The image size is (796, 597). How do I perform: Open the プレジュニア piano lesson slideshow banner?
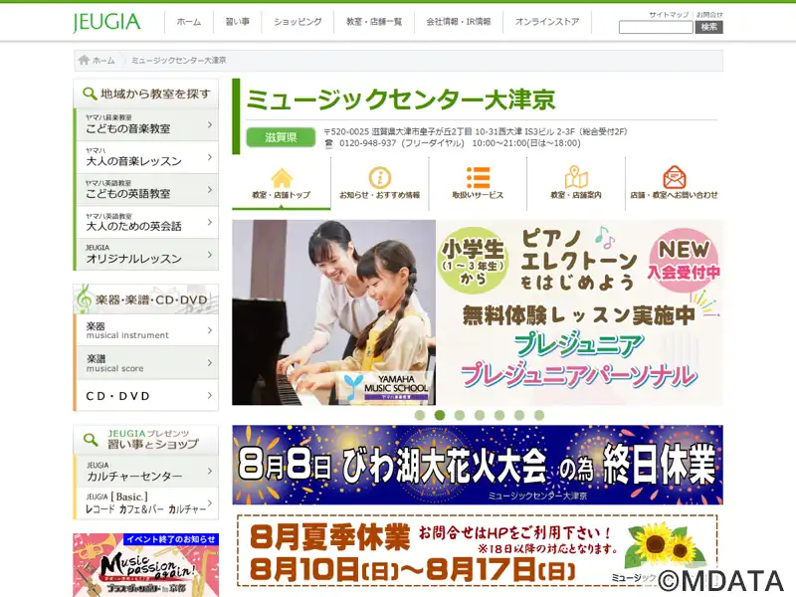coord(478,312)
